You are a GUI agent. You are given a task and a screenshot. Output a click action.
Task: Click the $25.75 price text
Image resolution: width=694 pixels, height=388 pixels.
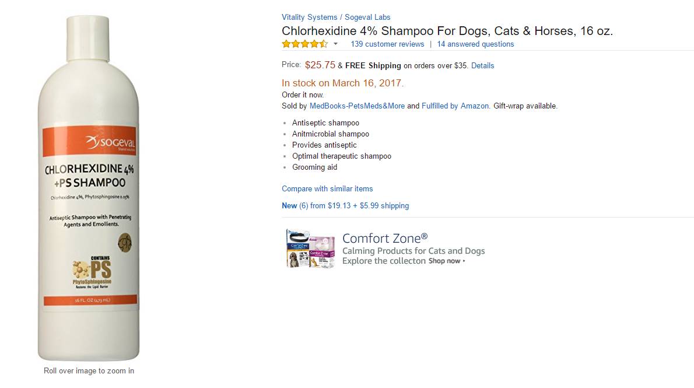point(320,65)
